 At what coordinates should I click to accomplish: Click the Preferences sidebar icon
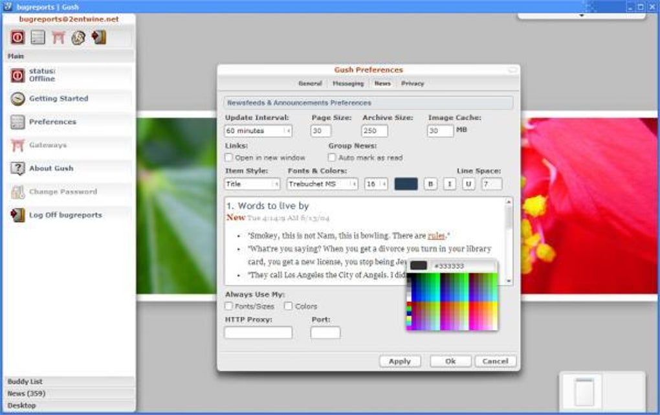(17, 122)
